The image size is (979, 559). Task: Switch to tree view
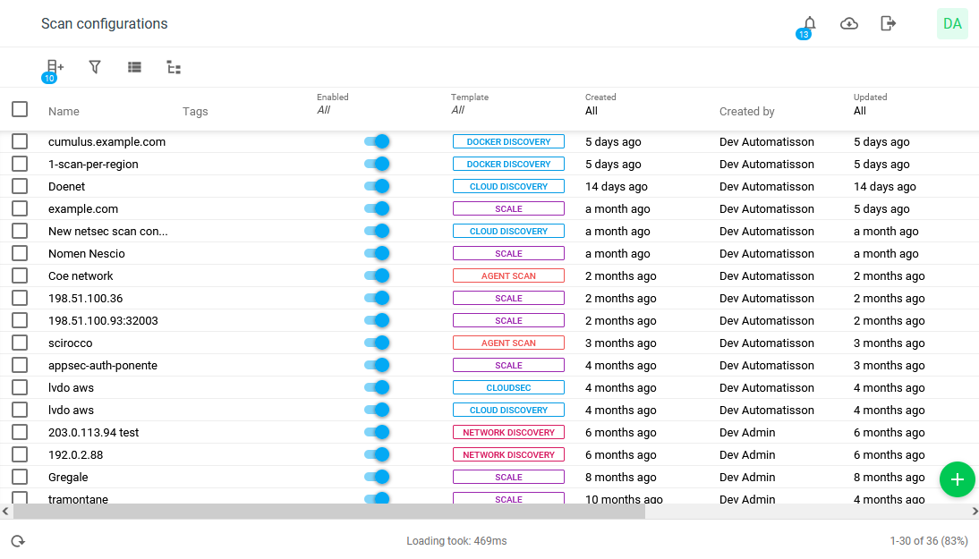coord(173,66)
